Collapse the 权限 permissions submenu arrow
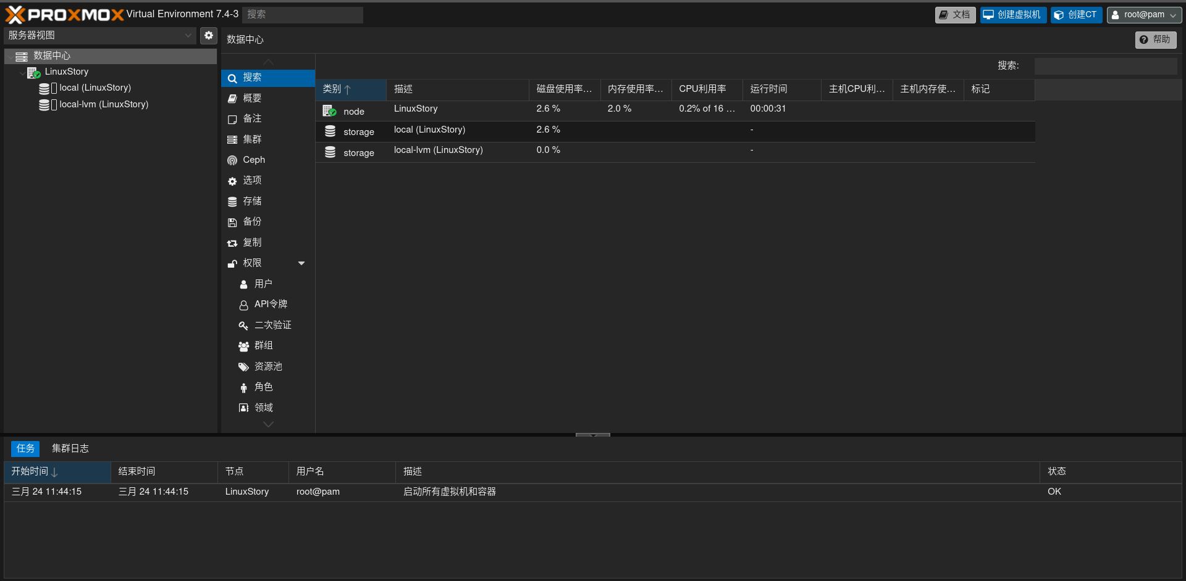1186x581 pixels. [x=301, y=263]
